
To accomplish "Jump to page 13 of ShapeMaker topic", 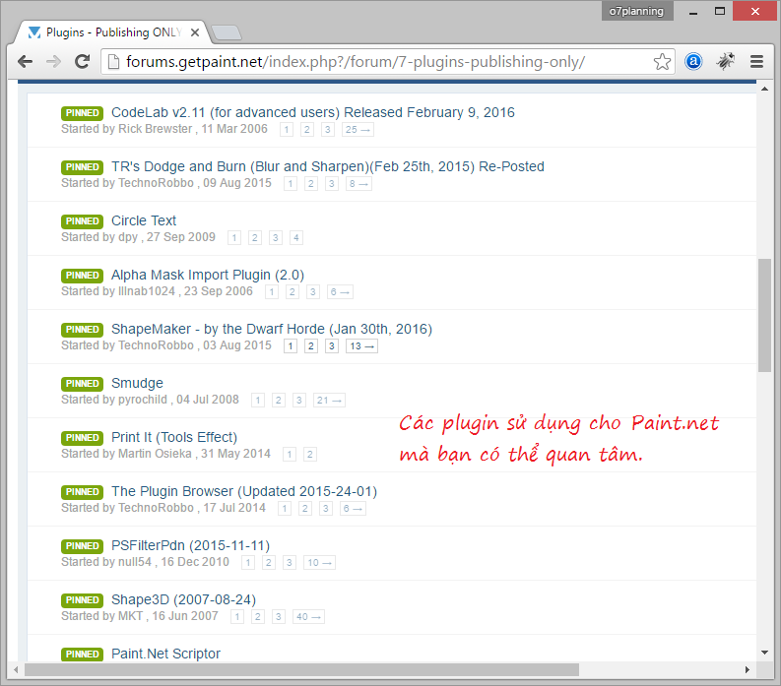I will [x=361, y=346].
